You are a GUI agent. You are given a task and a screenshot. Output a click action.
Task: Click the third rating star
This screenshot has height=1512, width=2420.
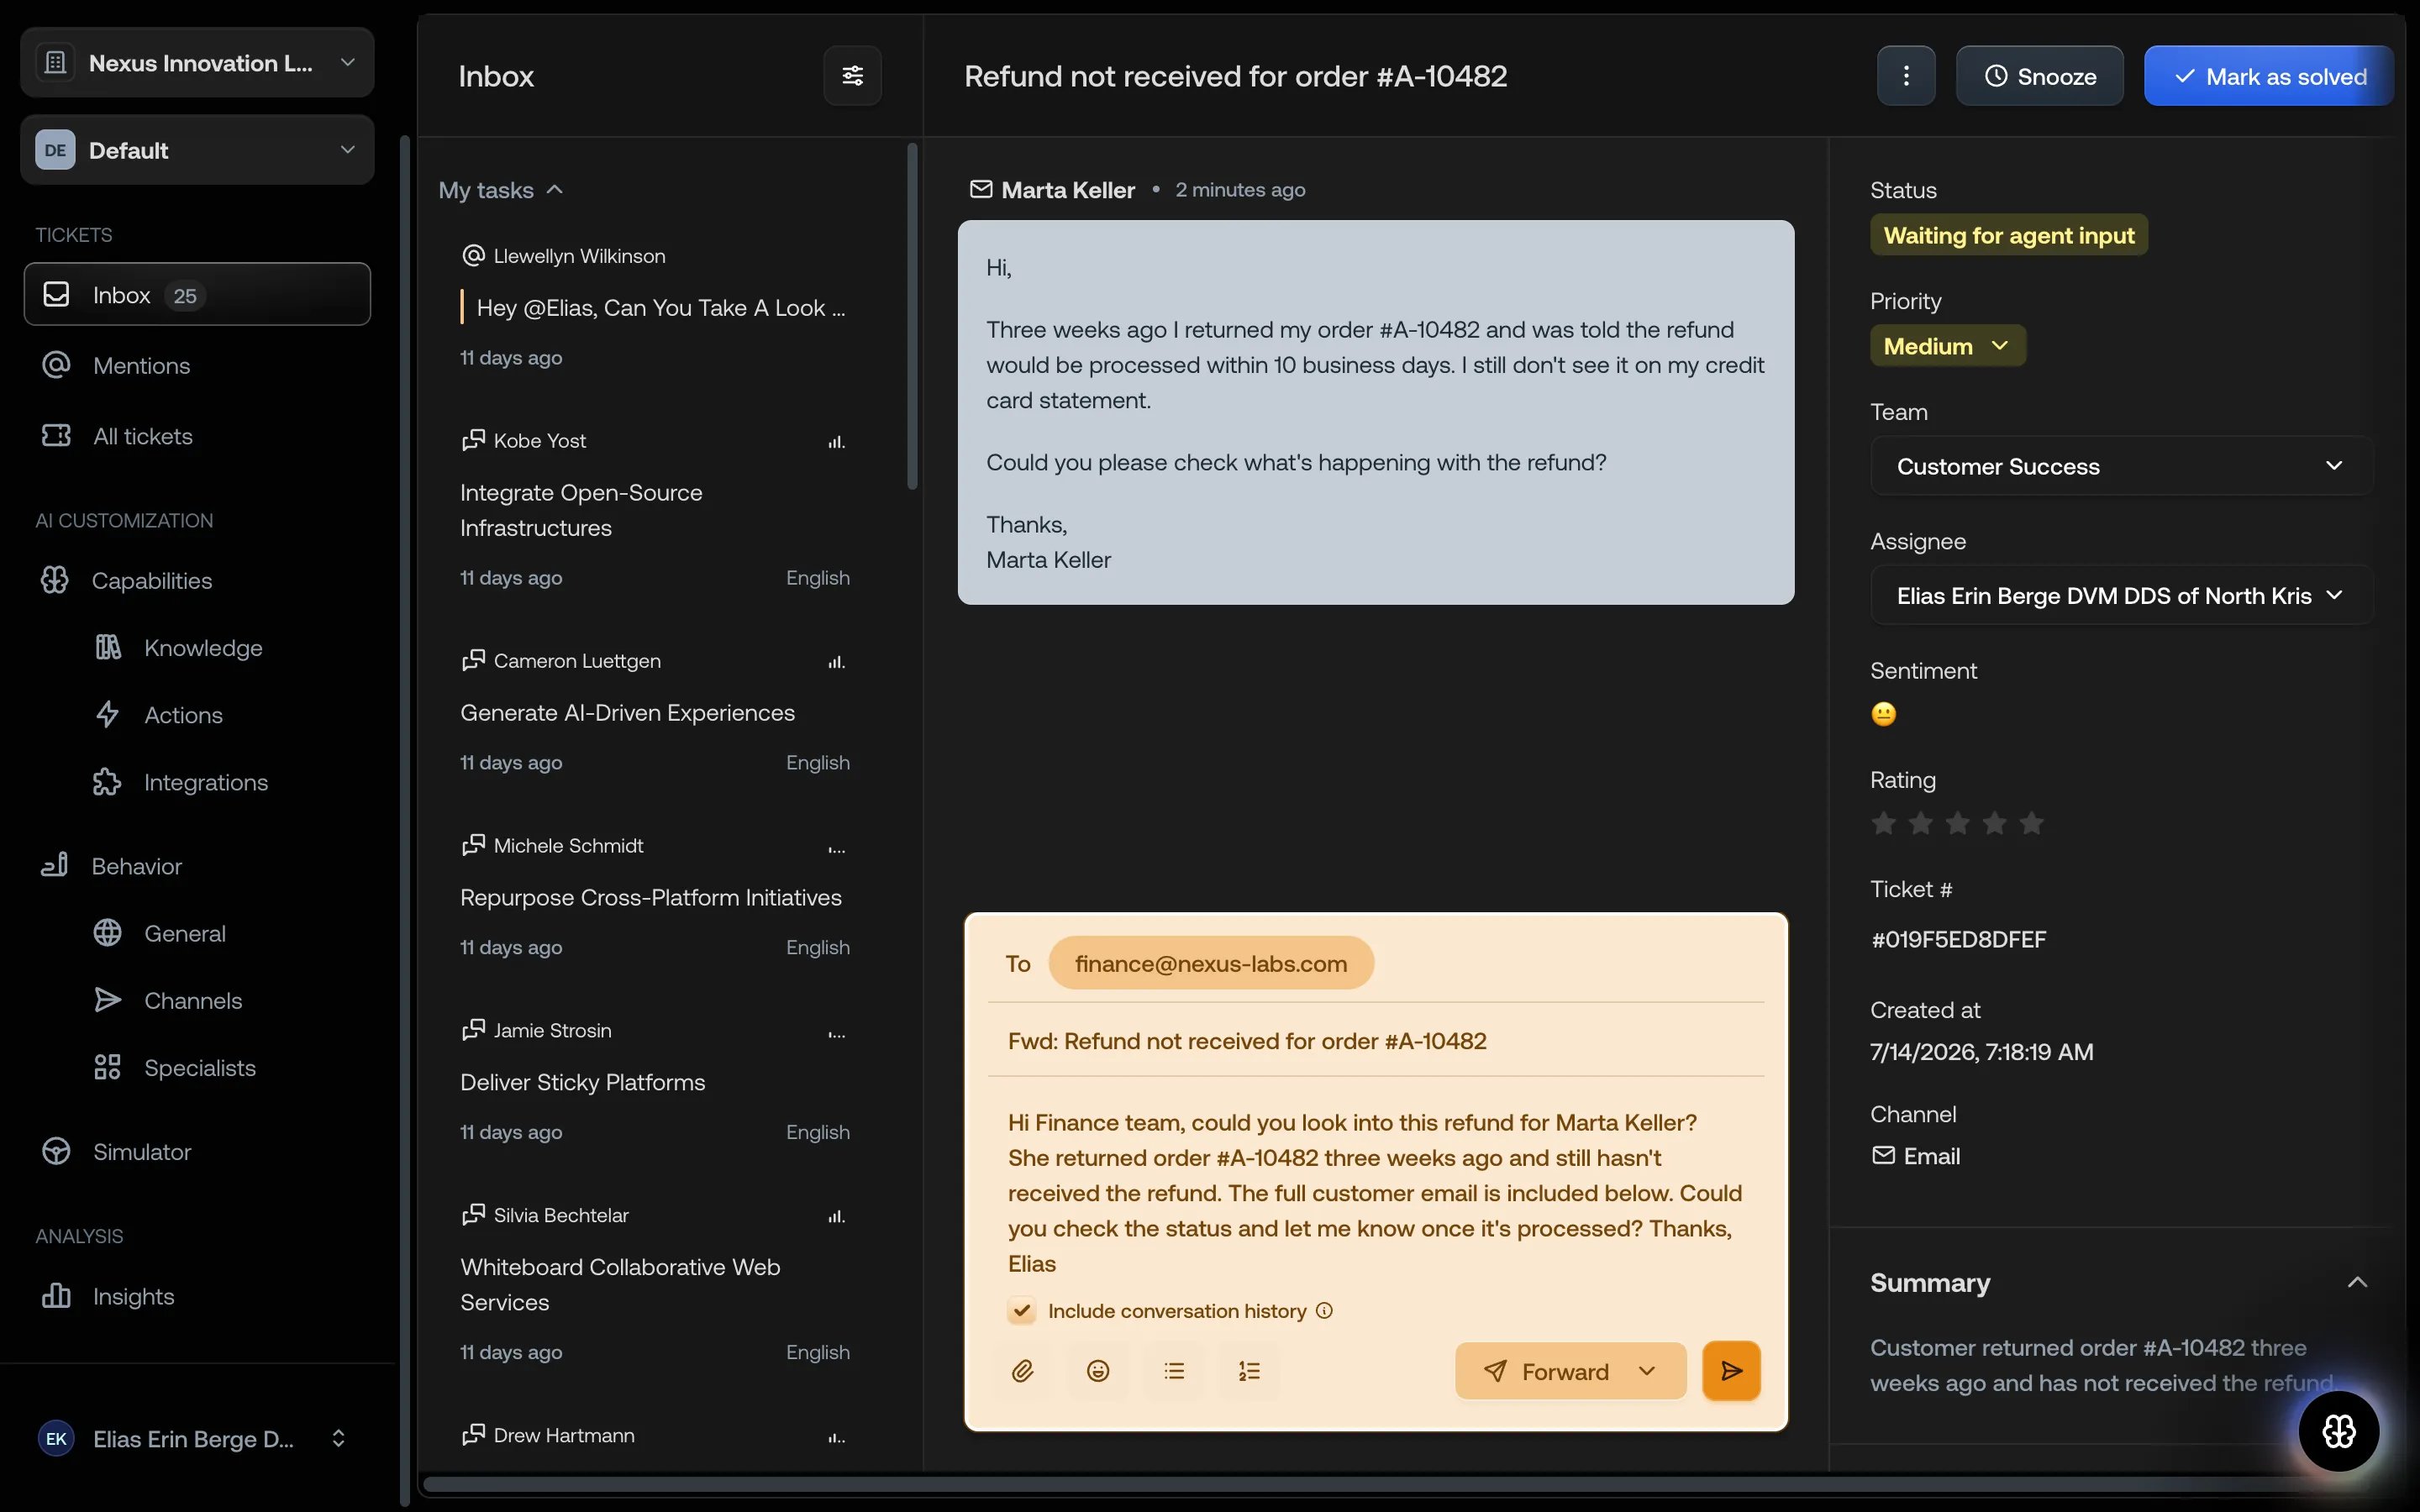pos(1957,823)
